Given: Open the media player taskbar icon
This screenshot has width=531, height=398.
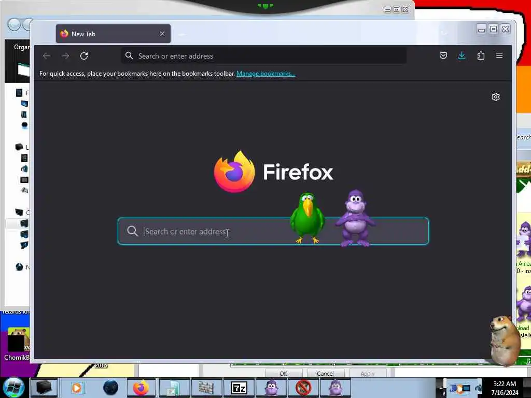Looking at the screenshot, I should pos(77,388).
